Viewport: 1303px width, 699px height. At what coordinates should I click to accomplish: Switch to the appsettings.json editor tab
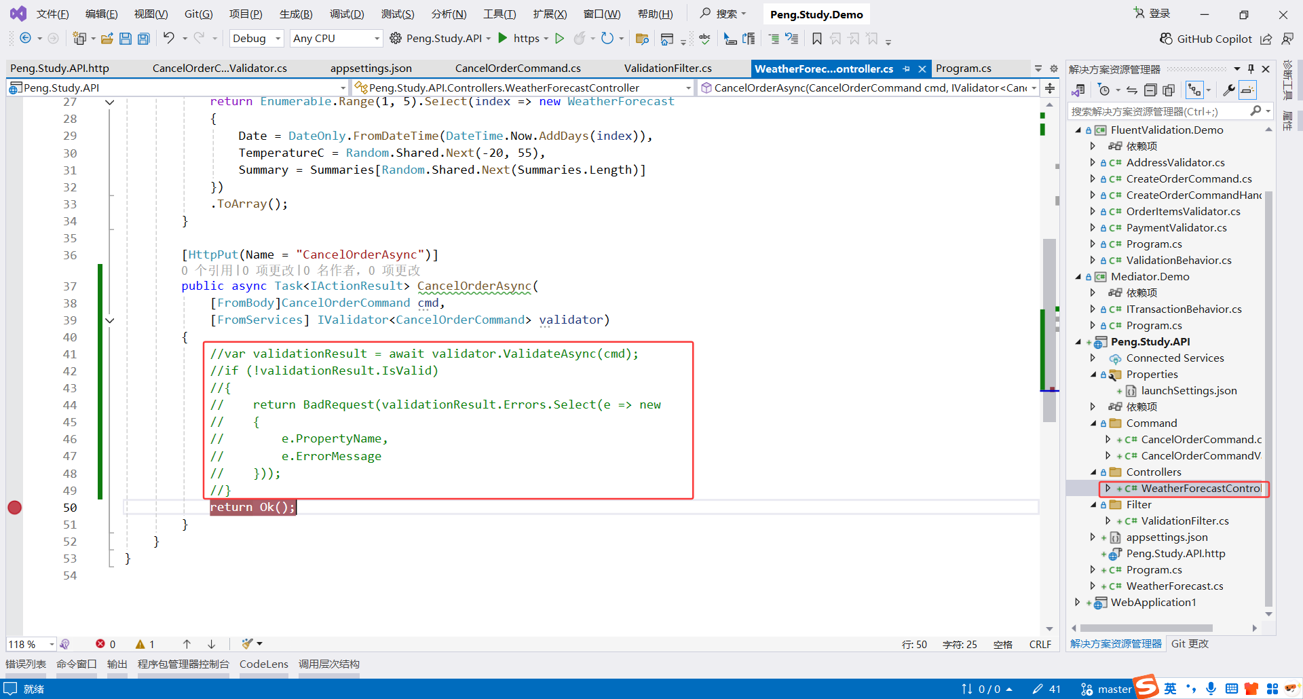371,69
